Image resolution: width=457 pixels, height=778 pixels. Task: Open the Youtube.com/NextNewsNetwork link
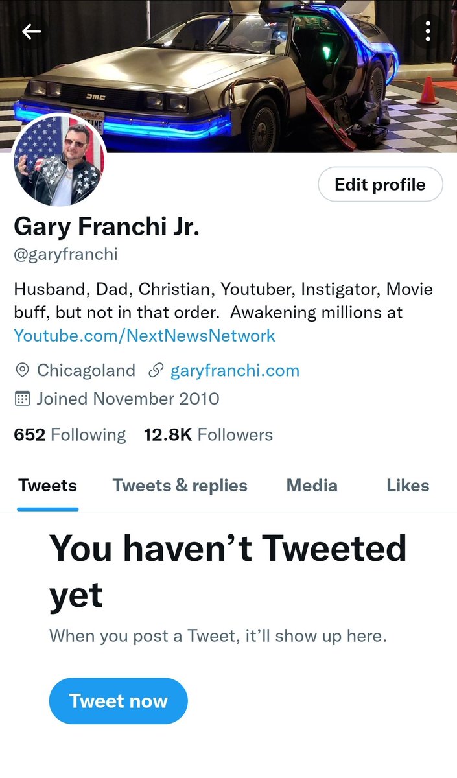(x=145, y=335)
